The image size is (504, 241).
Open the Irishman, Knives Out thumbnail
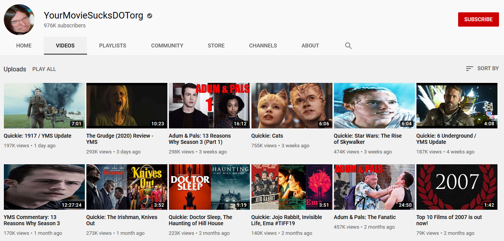(127, 187)
